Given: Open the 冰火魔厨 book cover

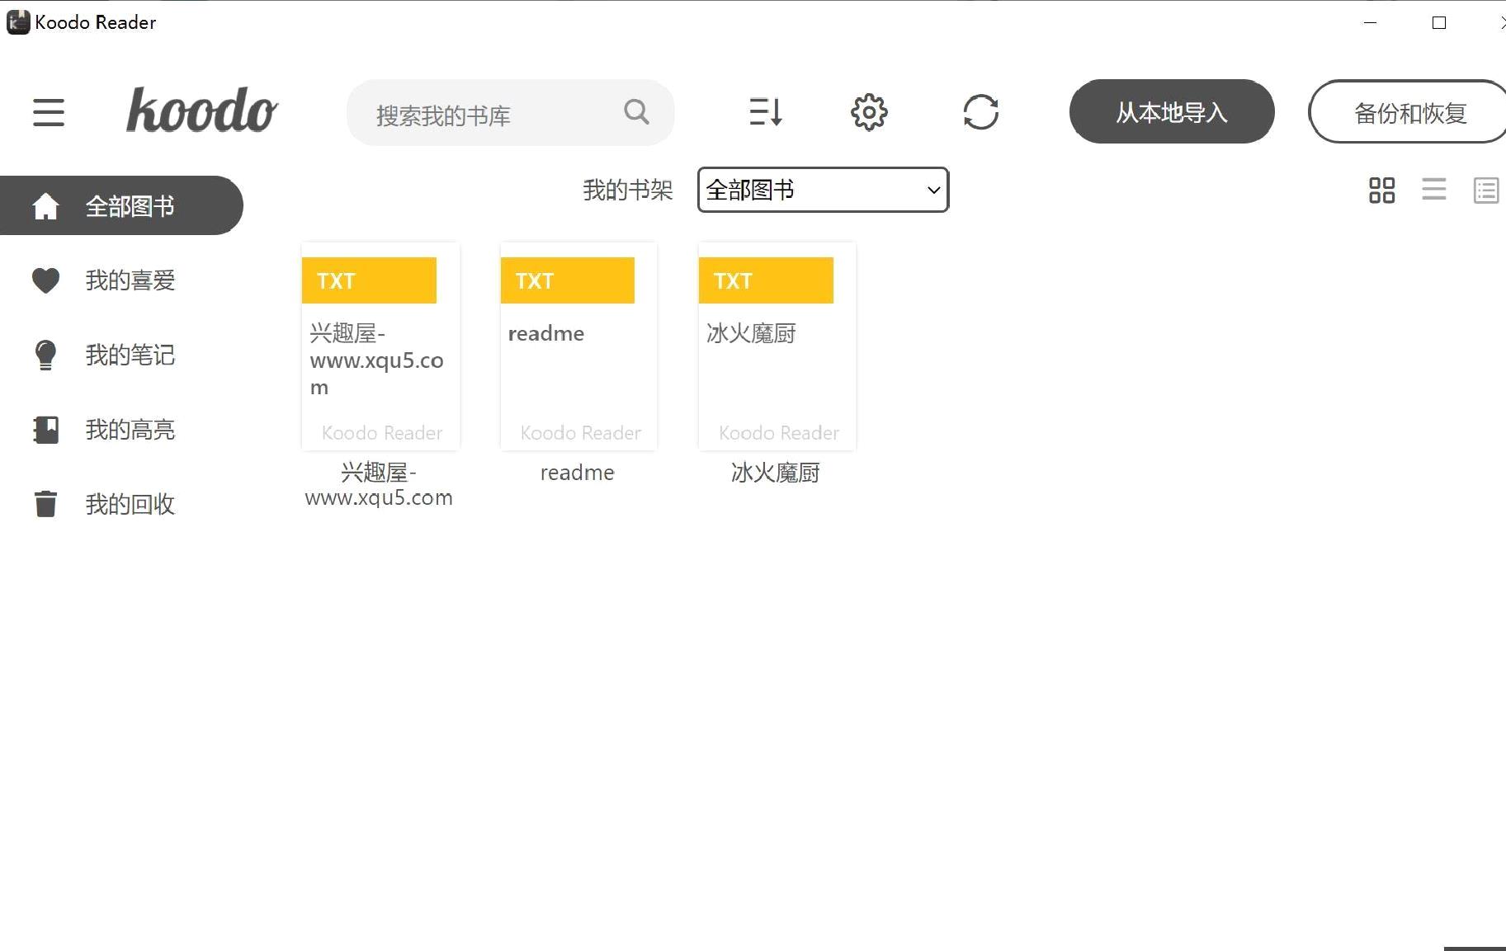Looking at the screenshot, I should pos(777,346).
